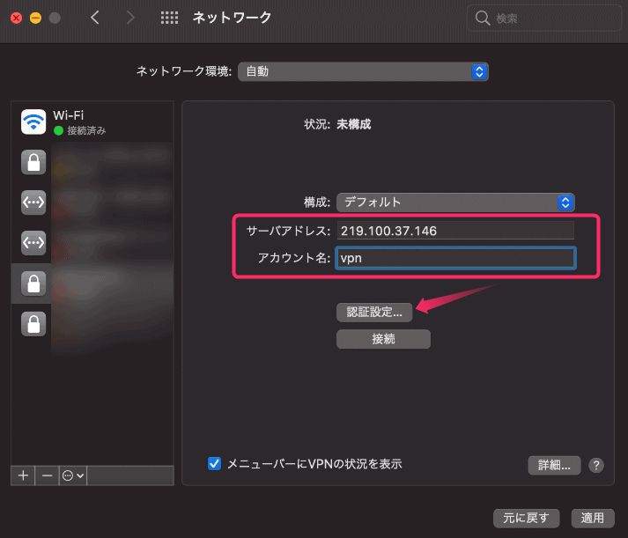Open the service action ellipsis menu
The image size is (628, 538).
pos(73,475)
